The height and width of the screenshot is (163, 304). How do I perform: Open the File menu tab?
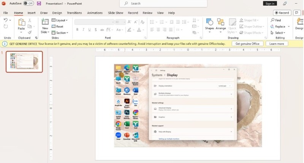coord(6,13)
